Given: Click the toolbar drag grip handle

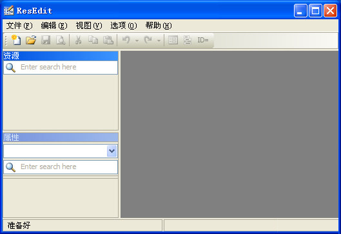Looking at the screenshot, I should point(6,40).
